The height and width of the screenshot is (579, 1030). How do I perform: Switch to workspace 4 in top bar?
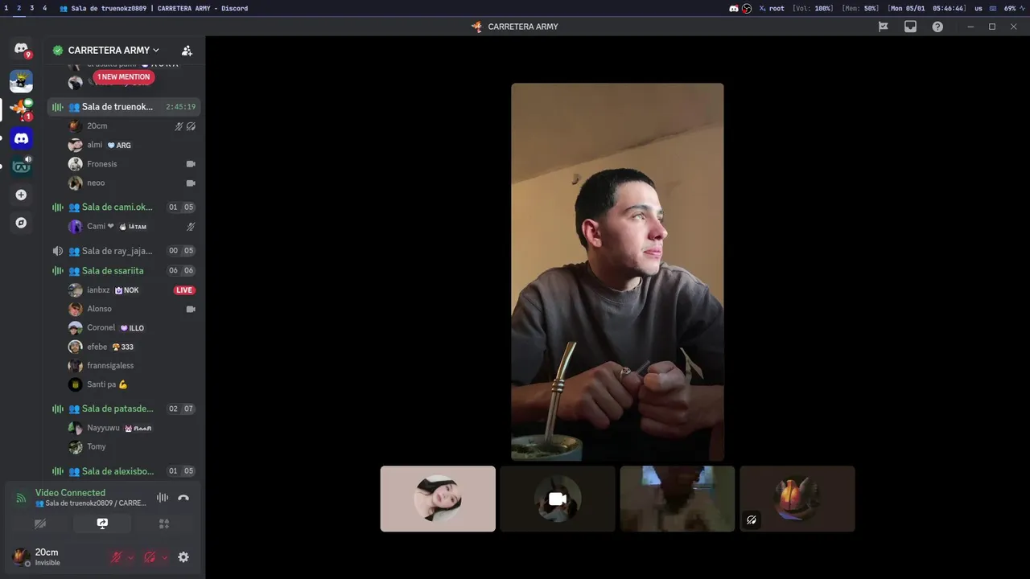pyautogui.click(x=45, y=8)
